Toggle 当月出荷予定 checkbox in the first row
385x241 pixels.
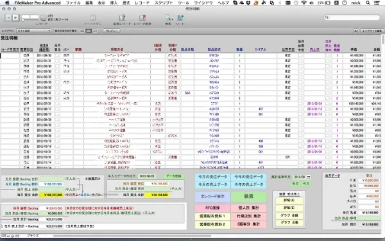click(300, 55)
